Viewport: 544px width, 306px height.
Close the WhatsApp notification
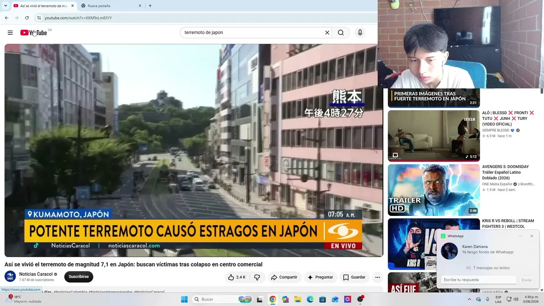click(x=532, y=236)
